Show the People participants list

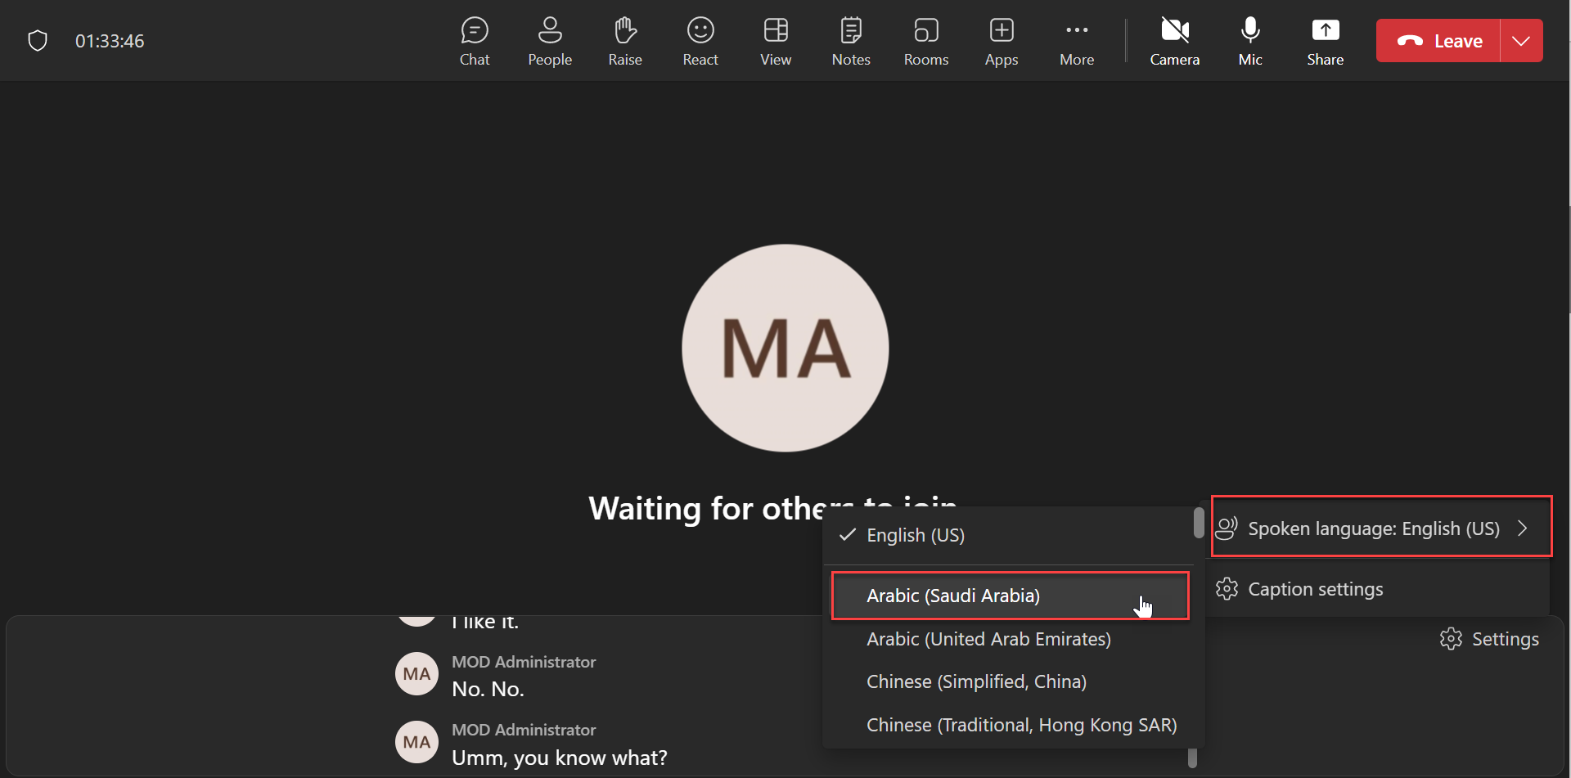(549, 41)
